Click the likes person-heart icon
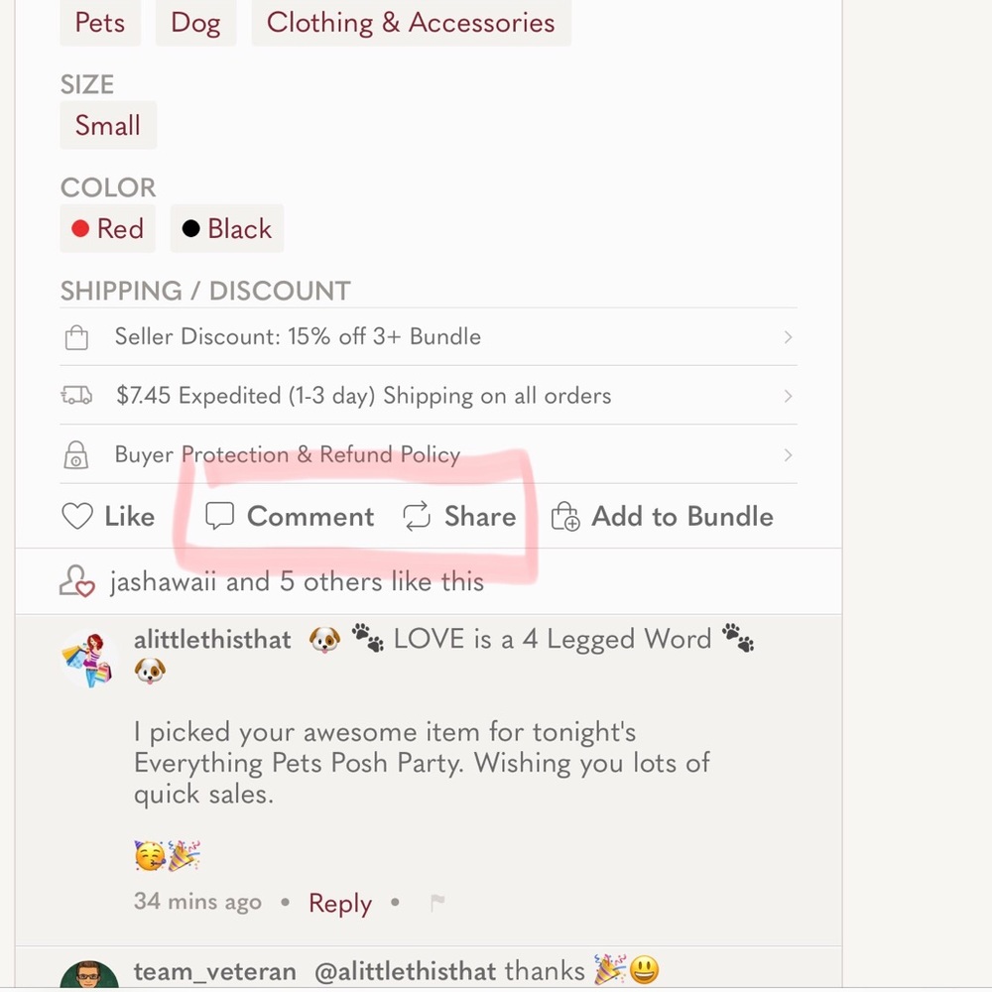The image size is (992, 992). pos(76,580)
